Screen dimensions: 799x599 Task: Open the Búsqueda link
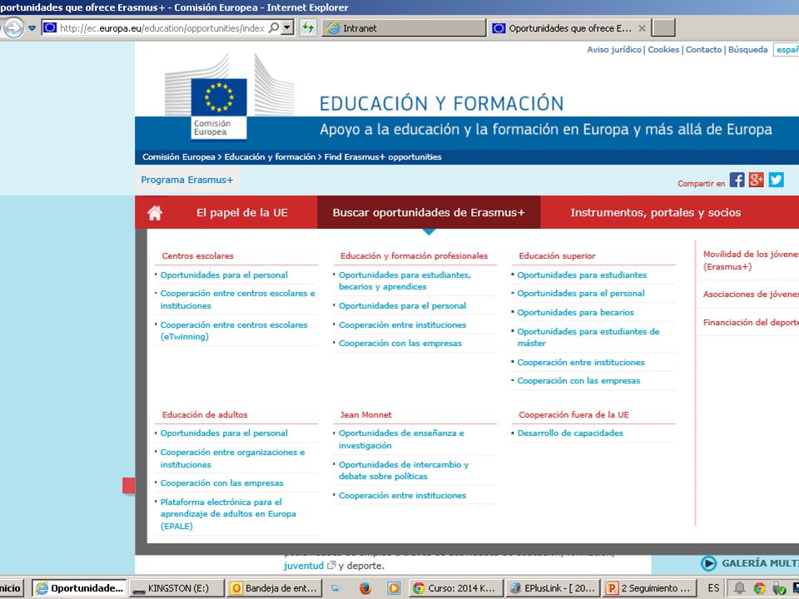(747, 49)
